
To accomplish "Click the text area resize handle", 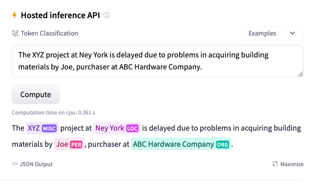I will [x=300, y=74].
